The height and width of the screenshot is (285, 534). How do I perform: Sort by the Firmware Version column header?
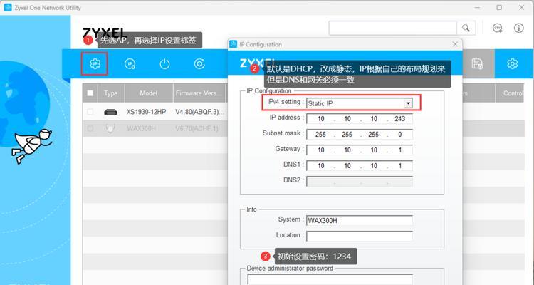(199, 93)
